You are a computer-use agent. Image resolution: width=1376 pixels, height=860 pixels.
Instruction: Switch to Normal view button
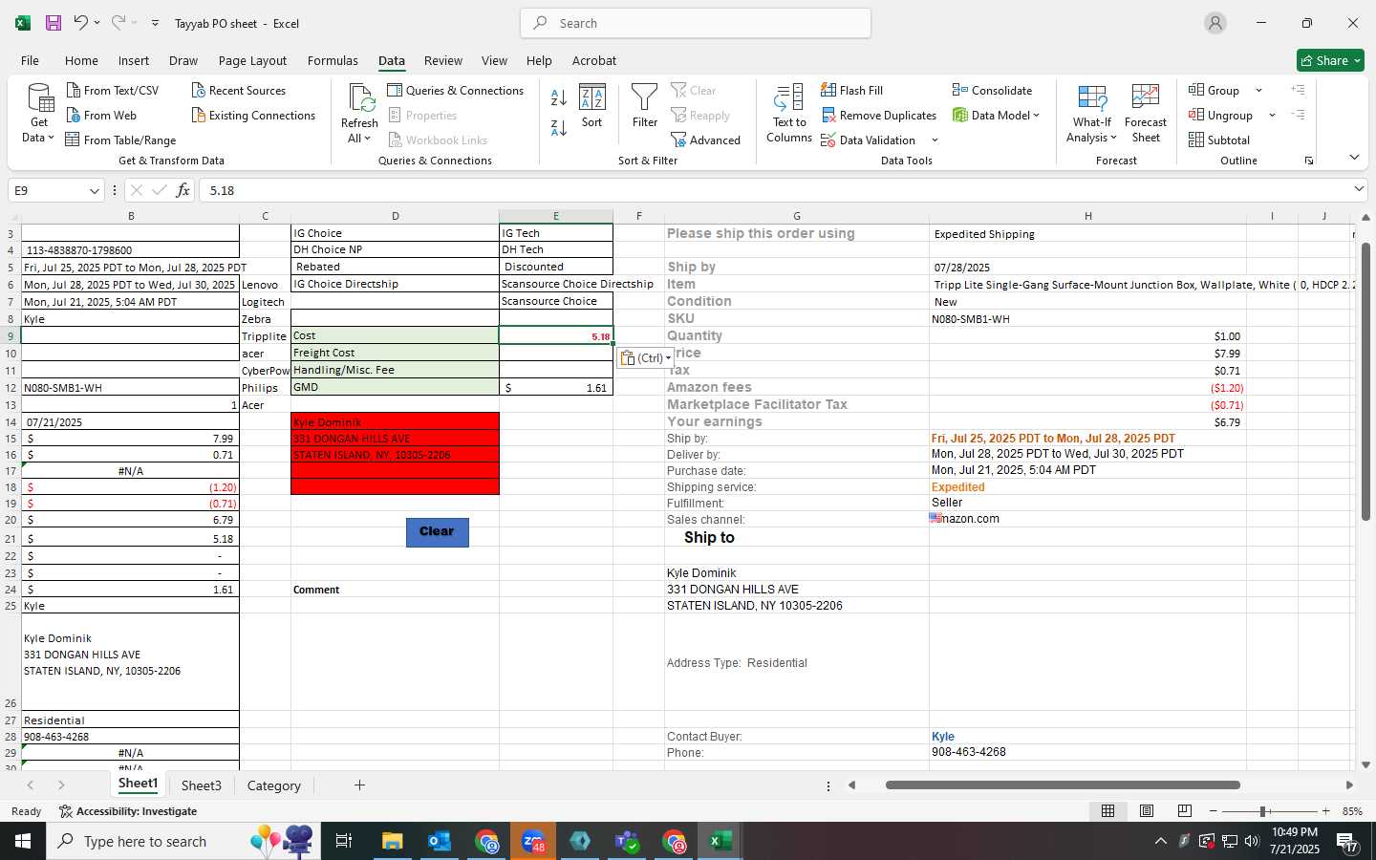(1108, 810)
